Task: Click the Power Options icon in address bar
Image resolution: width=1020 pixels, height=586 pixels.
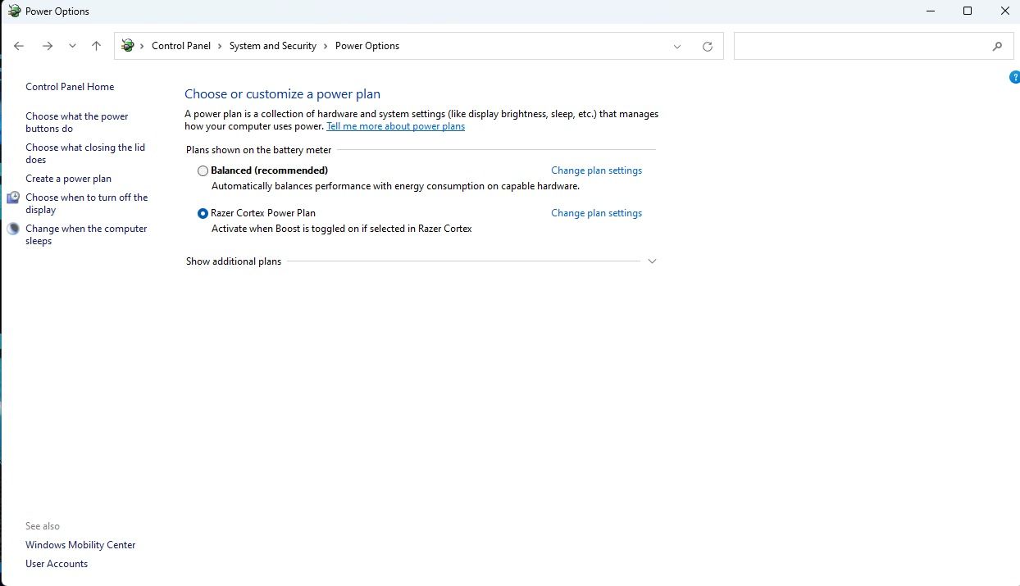Action: tap(127, 46)
